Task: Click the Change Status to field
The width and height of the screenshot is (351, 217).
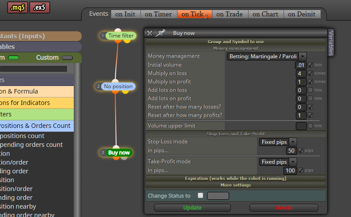Action: [x=218, y=196]
